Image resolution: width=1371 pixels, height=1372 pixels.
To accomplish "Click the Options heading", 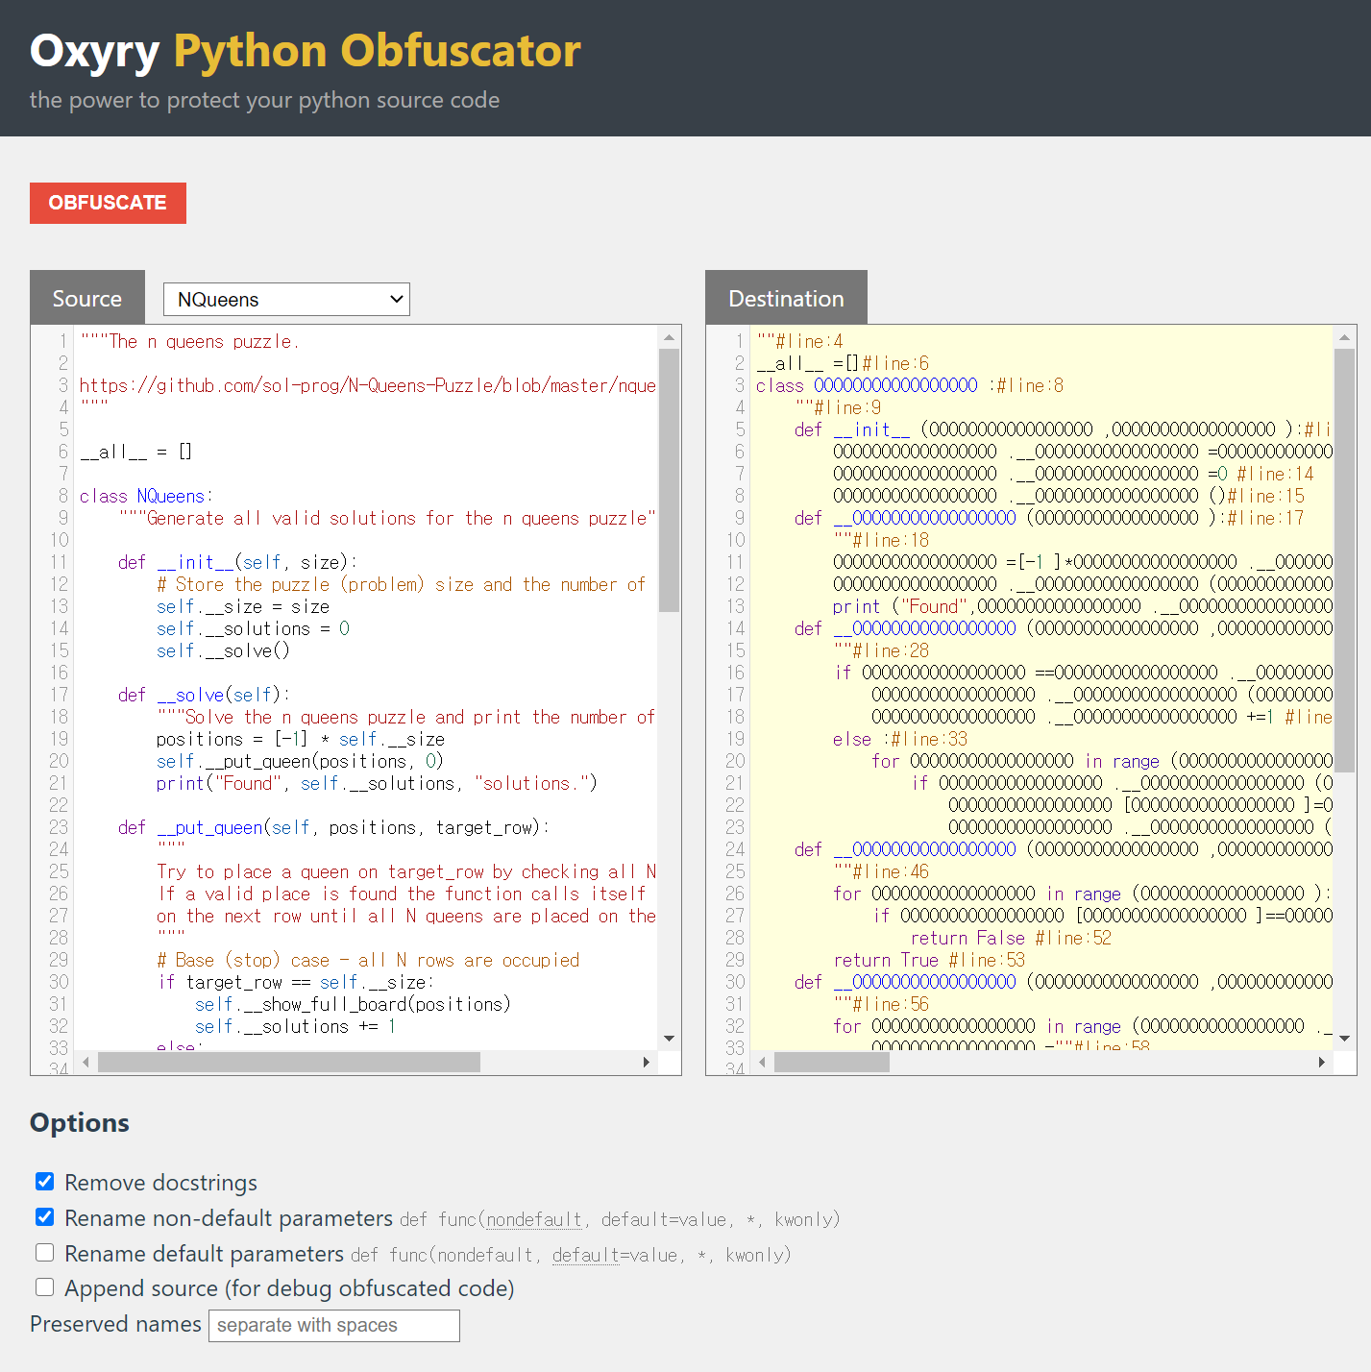I will (80, 1122).
